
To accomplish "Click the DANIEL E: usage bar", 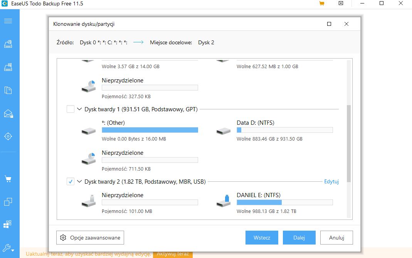I will [284, 203].
